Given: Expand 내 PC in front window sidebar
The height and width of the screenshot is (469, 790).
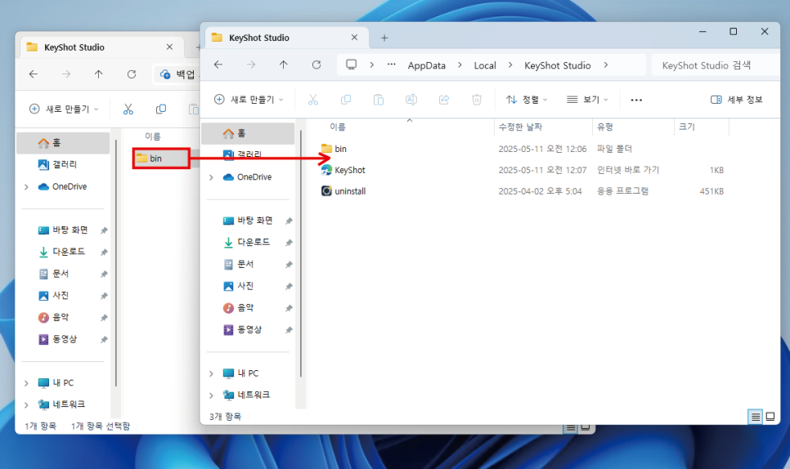Looking at the screenshot, I should [x=212, y=373].
